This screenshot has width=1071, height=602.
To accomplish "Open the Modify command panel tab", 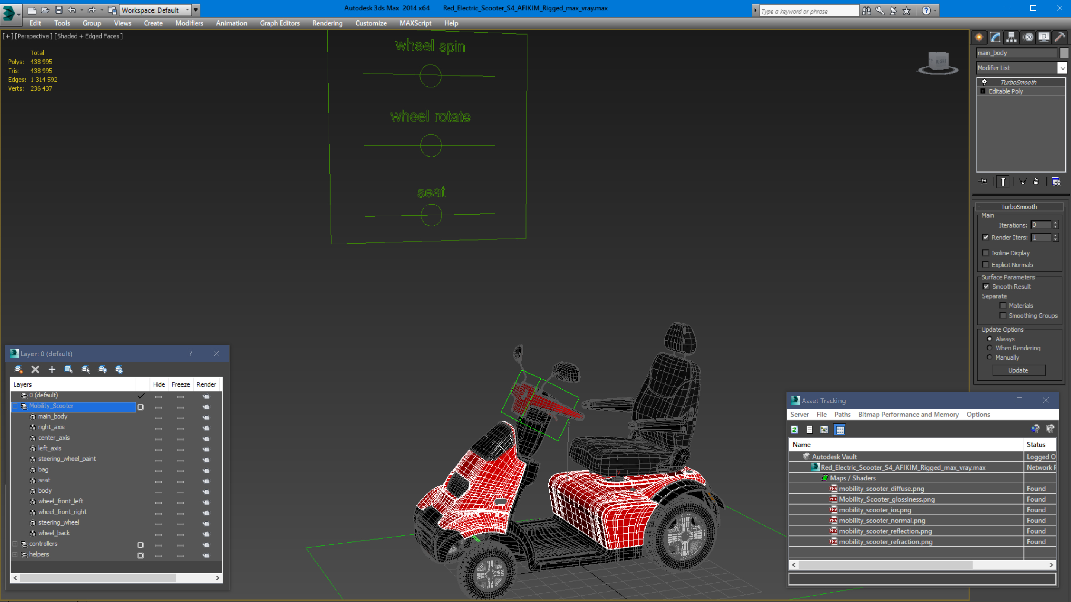I will tap(996, 38).
